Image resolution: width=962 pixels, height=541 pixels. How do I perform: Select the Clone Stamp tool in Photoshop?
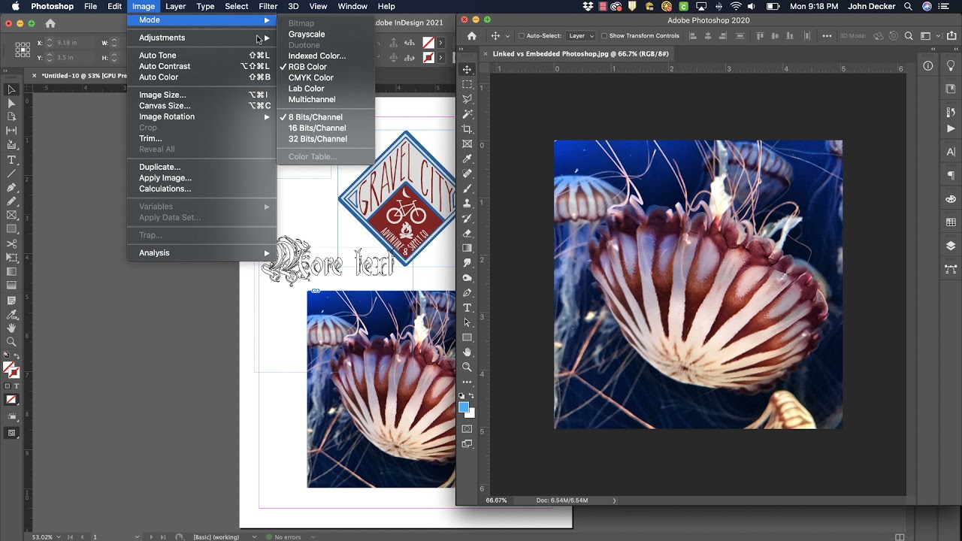[467, 203]
